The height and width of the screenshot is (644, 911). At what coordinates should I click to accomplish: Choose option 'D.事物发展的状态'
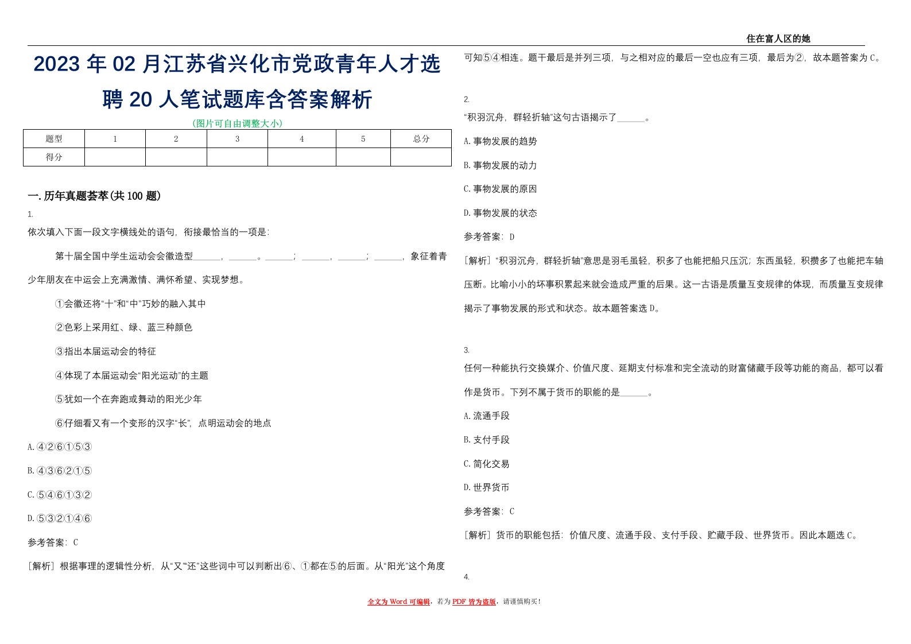pyautogui.click(x=501, y=213)
